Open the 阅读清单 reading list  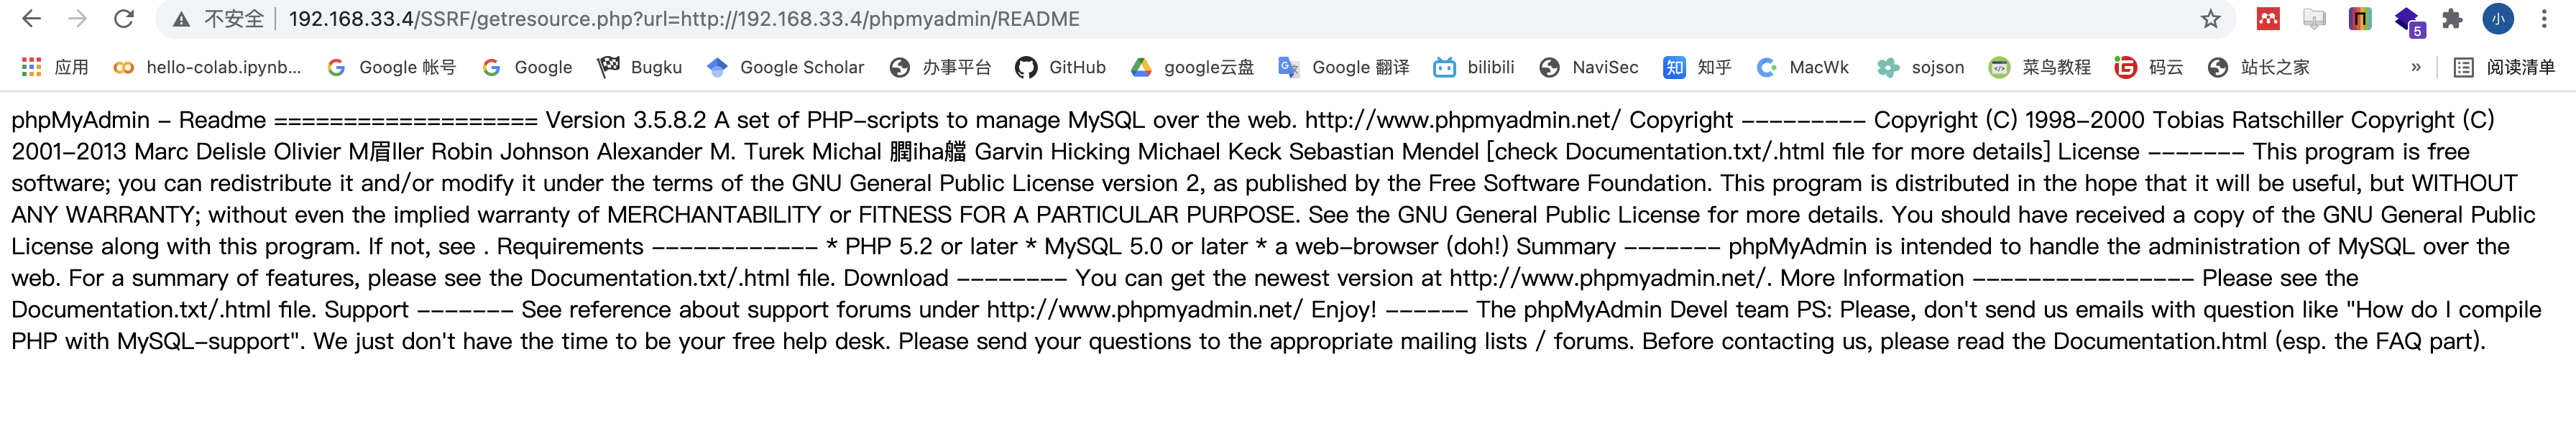(x=2505, y=67)
